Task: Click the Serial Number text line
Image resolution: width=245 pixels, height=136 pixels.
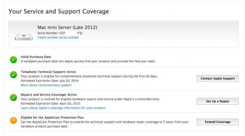Action: pos(60,33)
